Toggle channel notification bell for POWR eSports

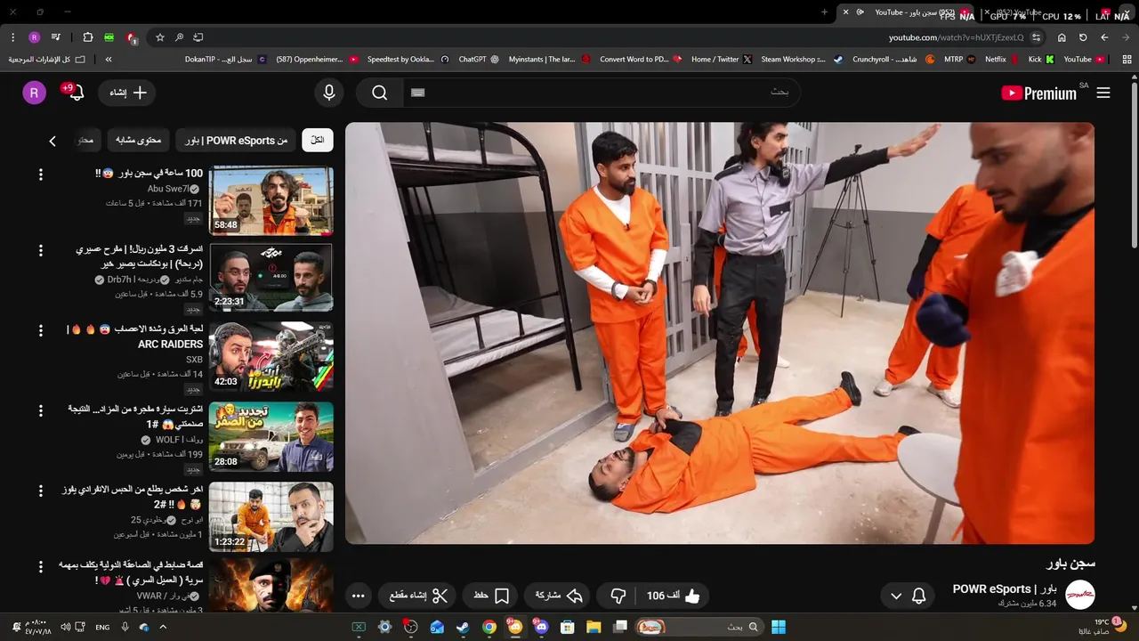tap(919, 596)
